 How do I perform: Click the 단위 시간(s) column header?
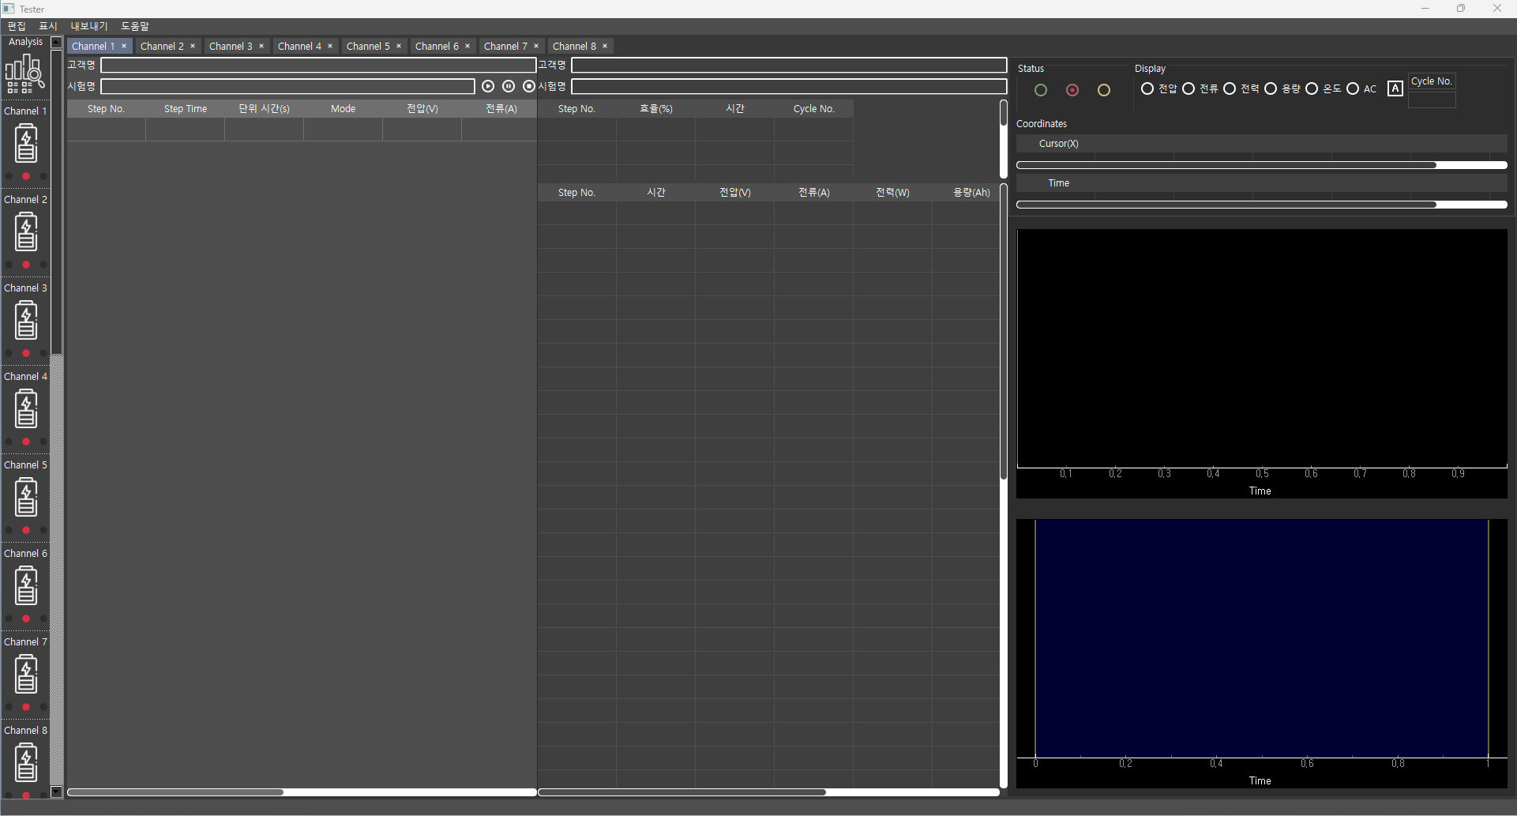tap(265, 109)
